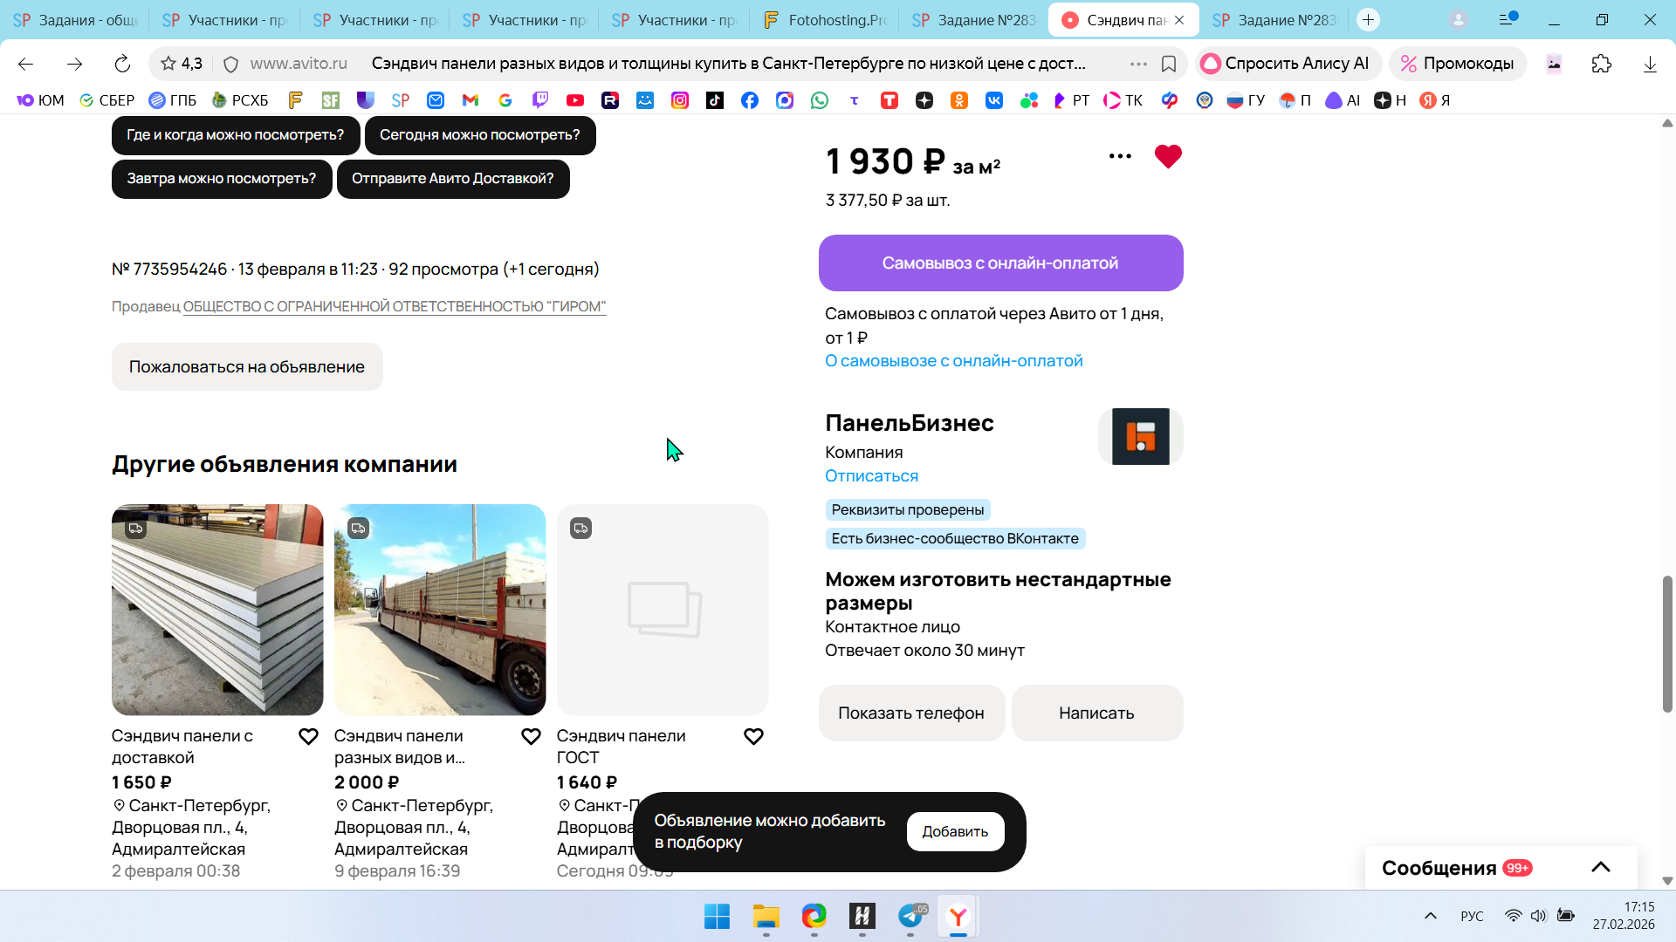This screenshot has height=942, width=1676.
Task: Open TikTok bookmark in bookmarks bar
Action: pos(715,100)
